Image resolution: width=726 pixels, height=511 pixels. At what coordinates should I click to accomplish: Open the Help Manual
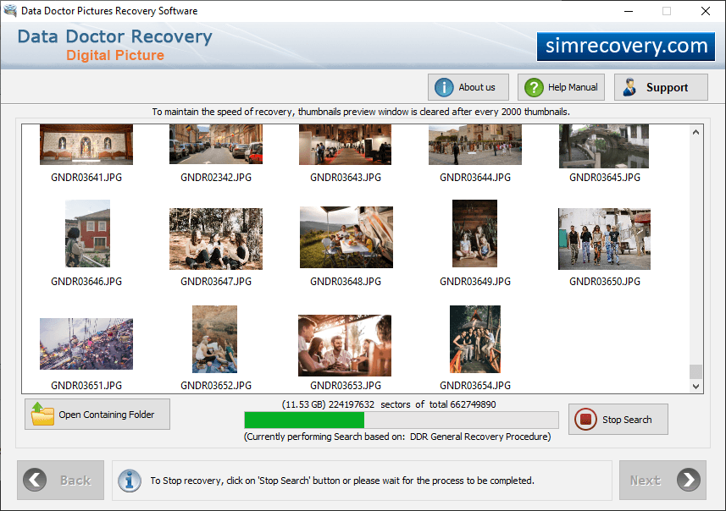tap(561, 87)
